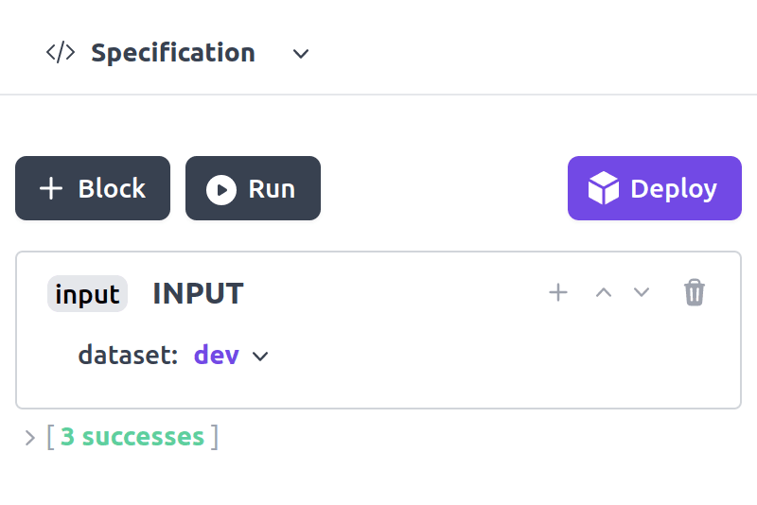The width and height of the screenshot is (757, 505).
Task: Click the code brackets icon beside Specification
Action: pos(61,53)
